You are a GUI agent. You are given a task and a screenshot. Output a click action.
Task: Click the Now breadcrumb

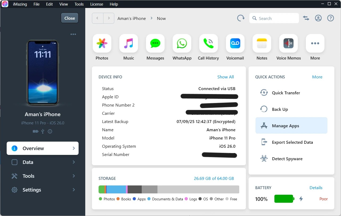pyautogui.click(x=161, y=18)
